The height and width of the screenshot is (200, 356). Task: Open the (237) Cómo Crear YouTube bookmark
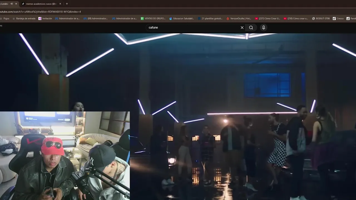tap(268, 19)
